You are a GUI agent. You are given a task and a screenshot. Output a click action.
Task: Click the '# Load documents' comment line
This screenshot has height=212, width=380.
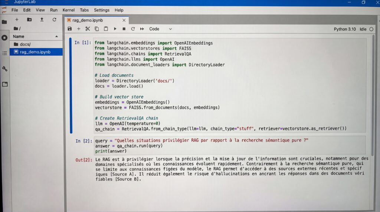click(x=114, y=75)
